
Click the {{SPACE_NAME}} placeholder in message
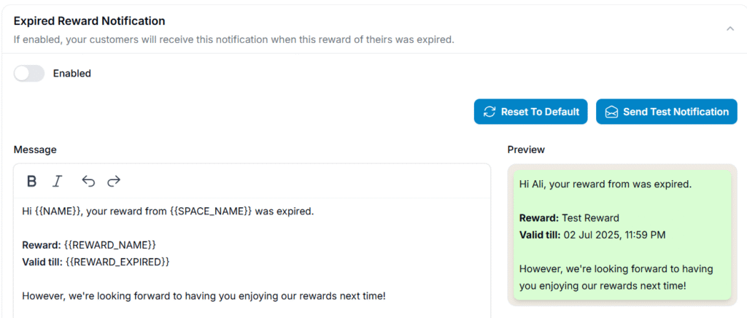(x=211, y=212)
